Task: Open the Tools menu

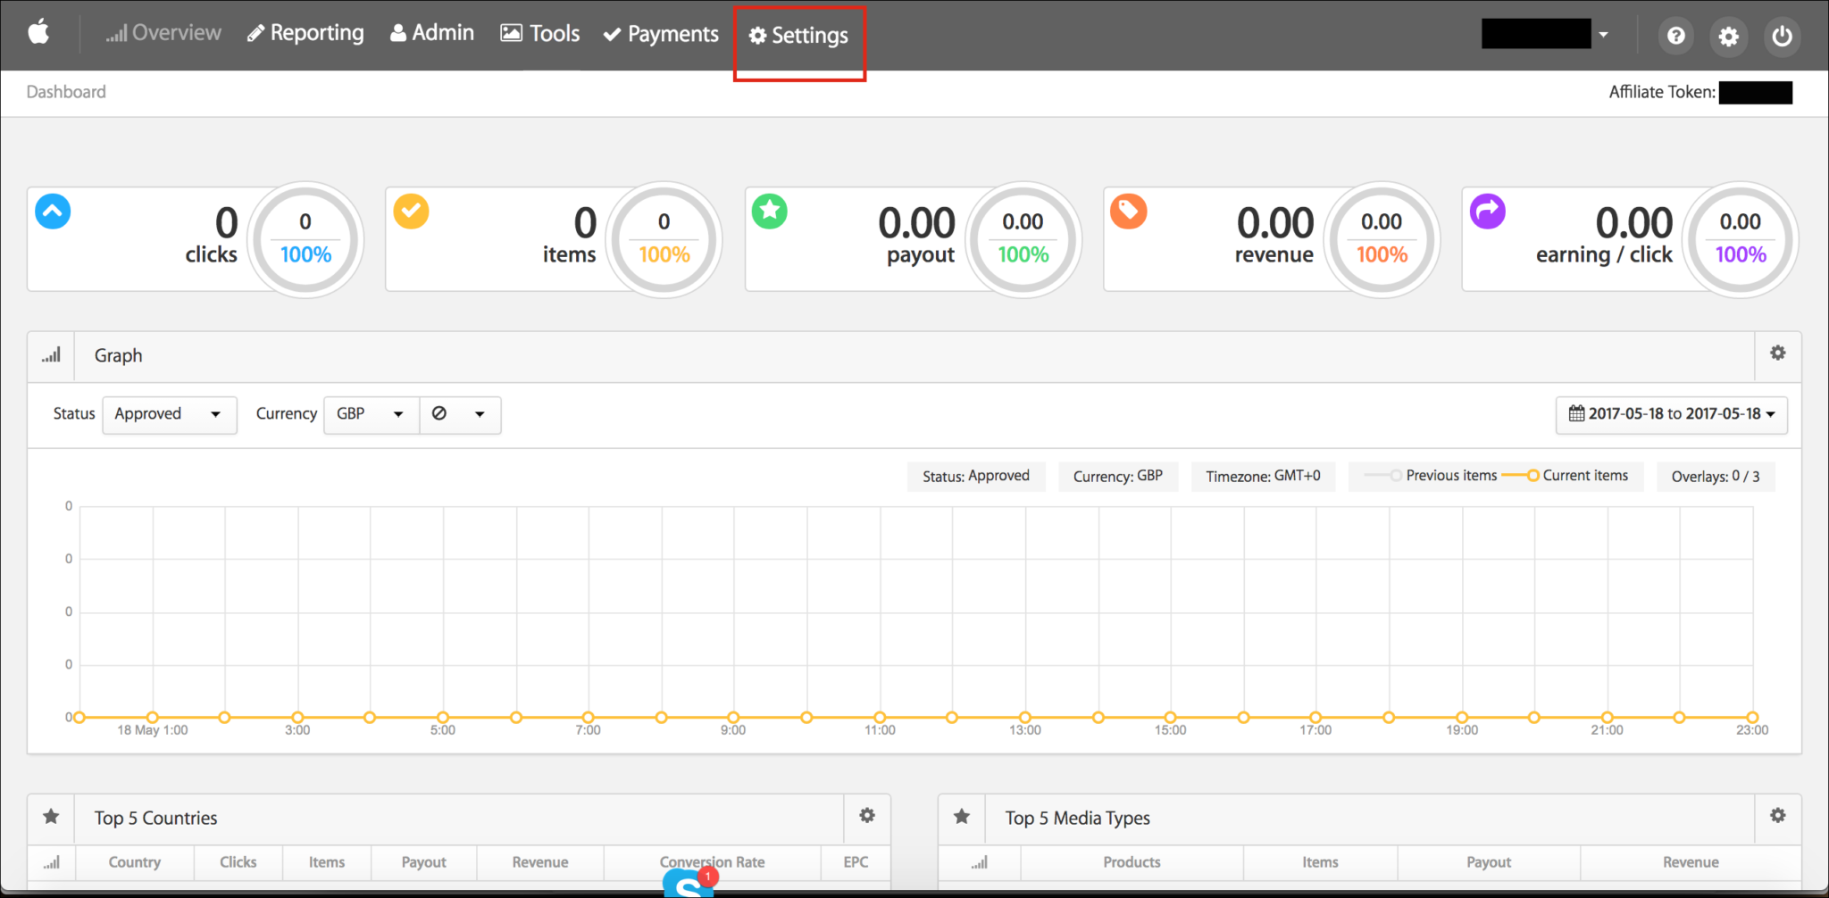Action: 540,33
